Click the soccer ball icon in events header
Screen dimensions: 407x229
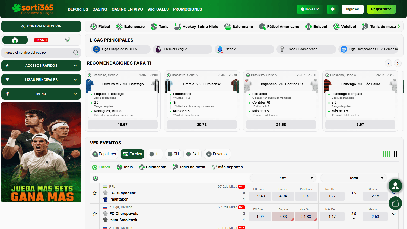click(96, 178)
